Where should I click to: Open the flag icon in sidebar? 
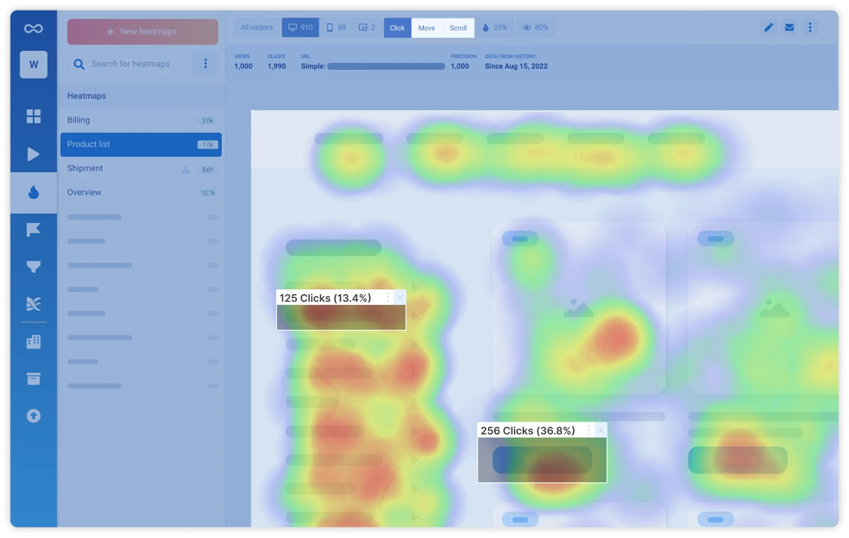(x=33, y=230)
